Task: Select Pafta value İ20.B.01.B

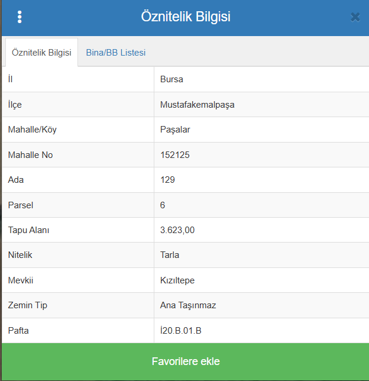Action: 181,331
